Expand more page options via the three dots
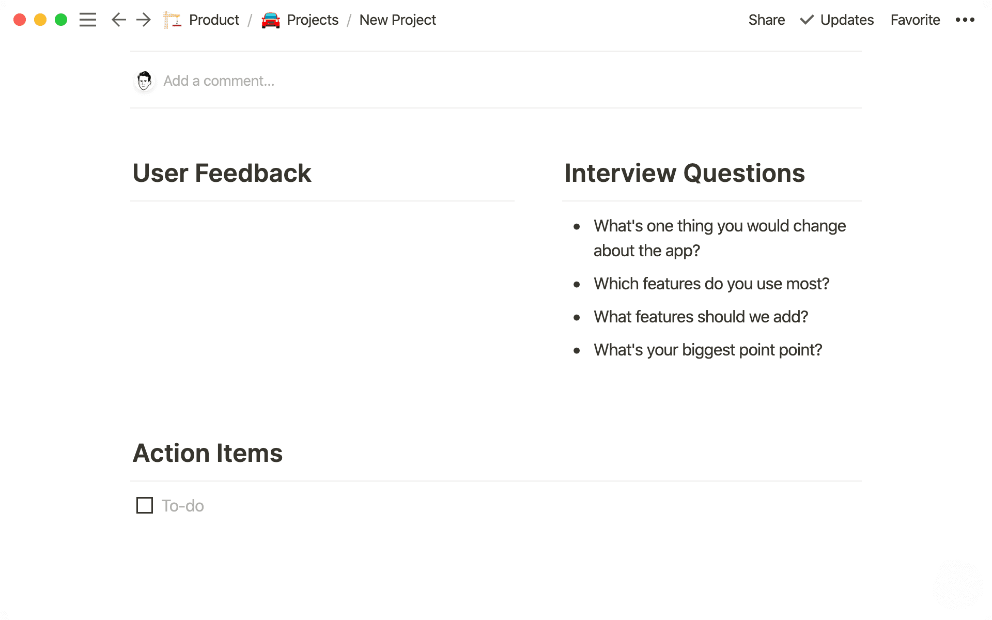This screenshot has height=620, width=992. click(x=965, y=20)
